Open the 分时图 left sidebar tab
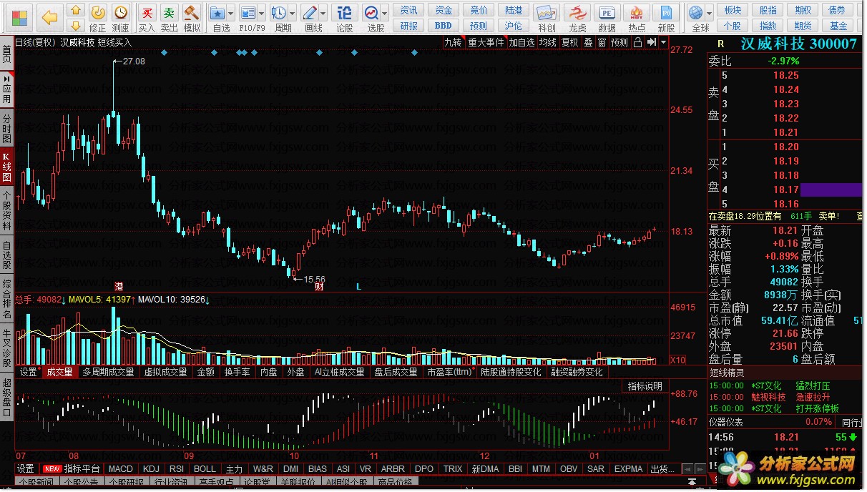 (x=6, y=128)
